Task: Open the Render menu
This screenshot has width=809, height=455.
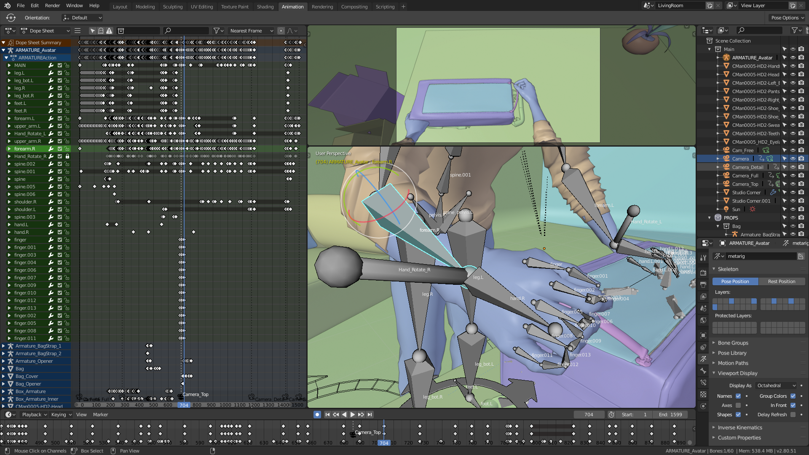Action: click(x=52, y=5)
